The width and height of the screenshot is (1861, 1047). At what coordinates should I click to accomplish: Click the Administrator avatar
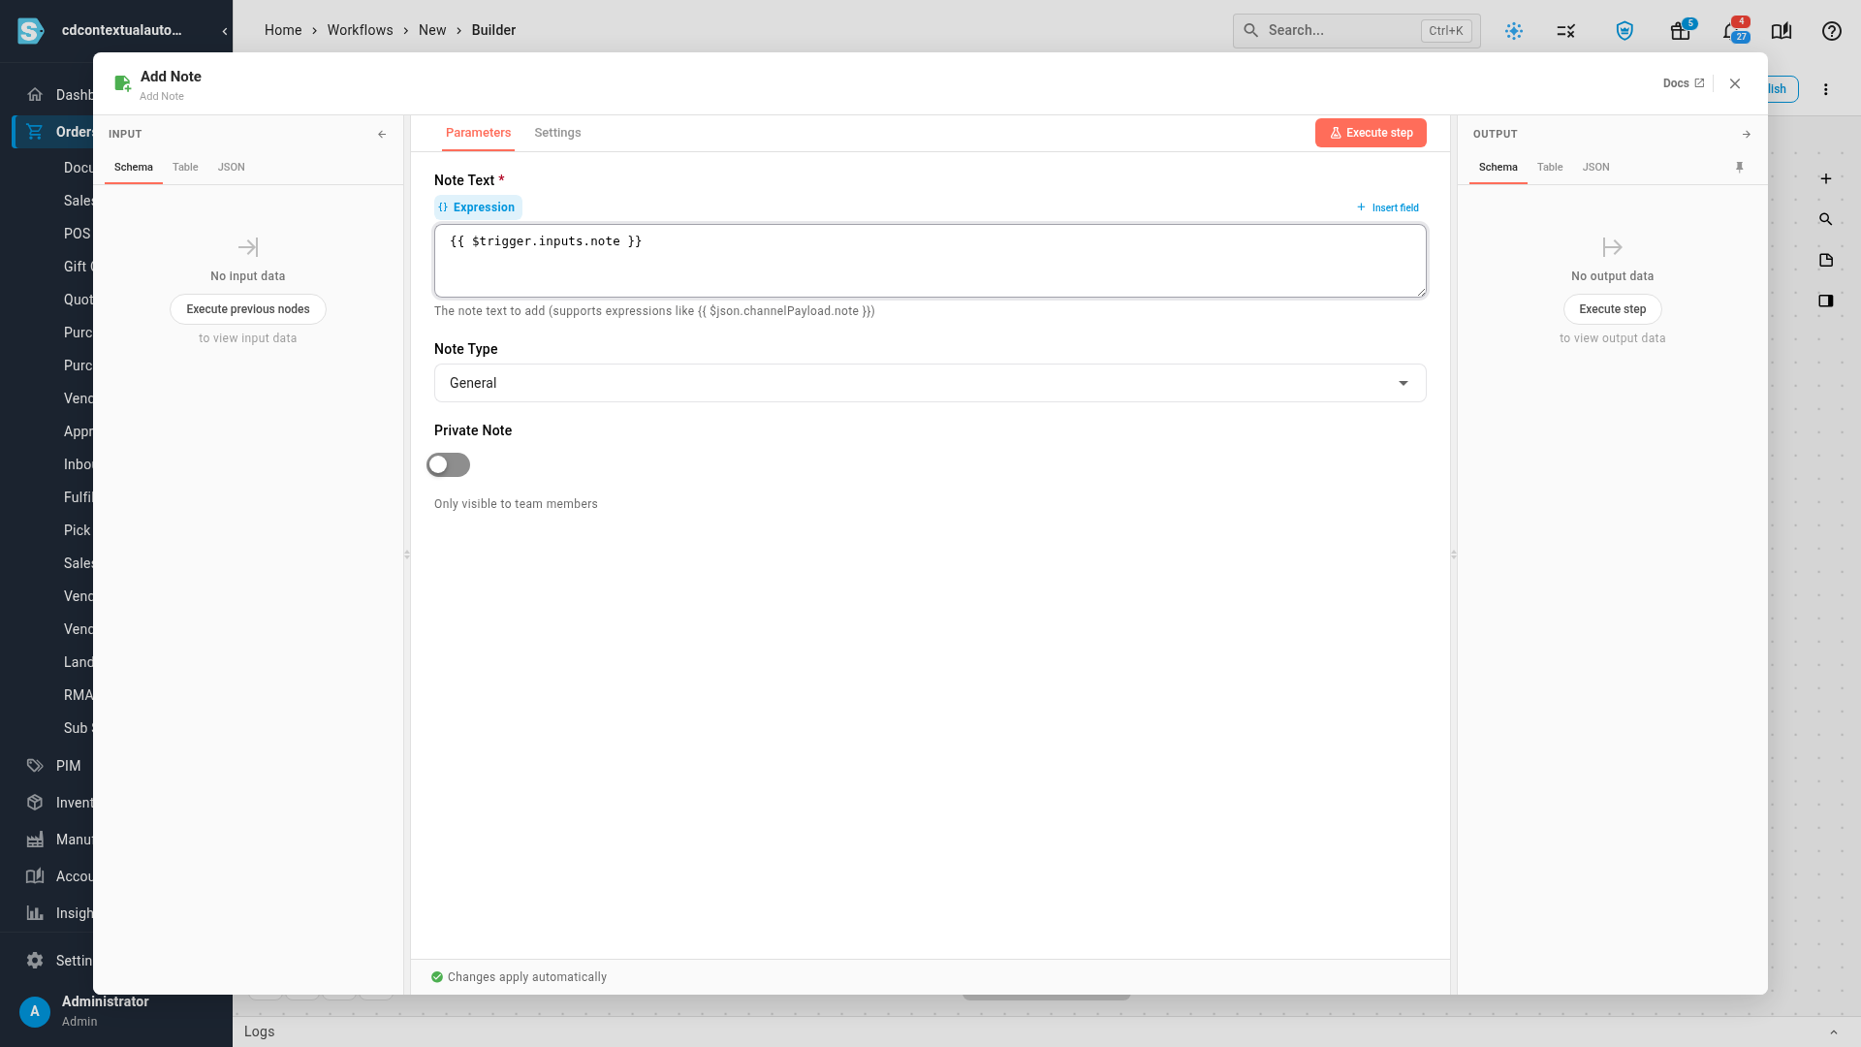coord(35,1011)
